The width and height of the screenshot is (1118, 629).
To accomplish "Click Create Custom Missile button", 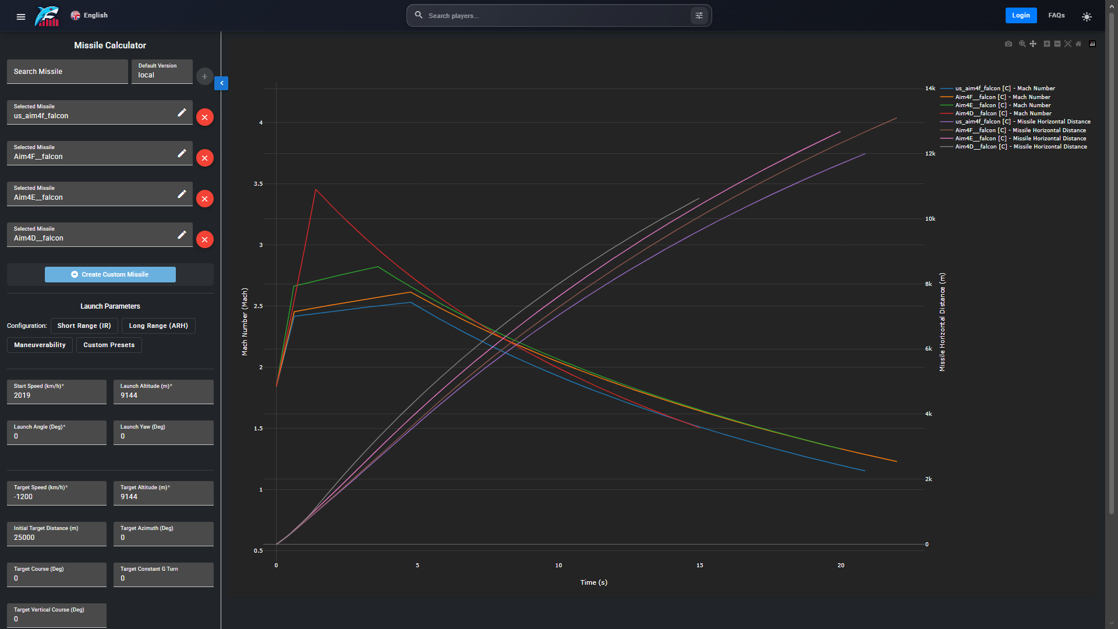I will [x=110, y=274].
